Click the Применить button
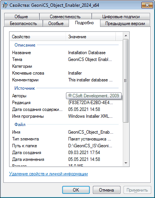The width and height of the screenshot is (155, 198). [x=137, y=190]
